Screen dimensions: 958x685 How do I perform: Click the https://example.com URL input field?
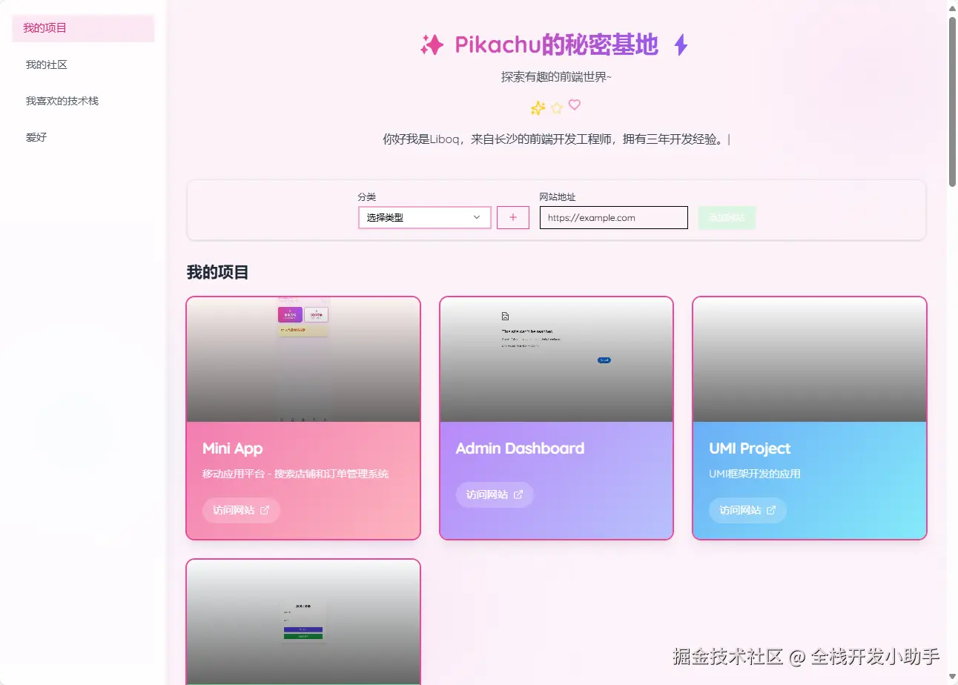click(x=613, y=217)
